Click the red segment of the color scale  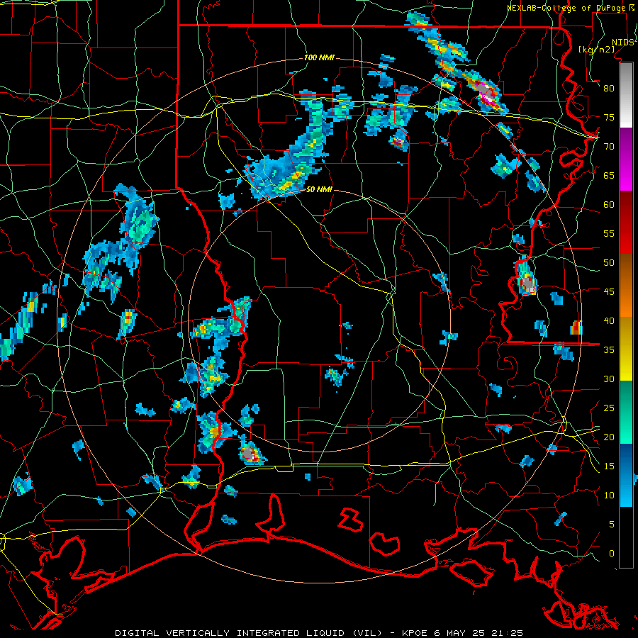626,223
